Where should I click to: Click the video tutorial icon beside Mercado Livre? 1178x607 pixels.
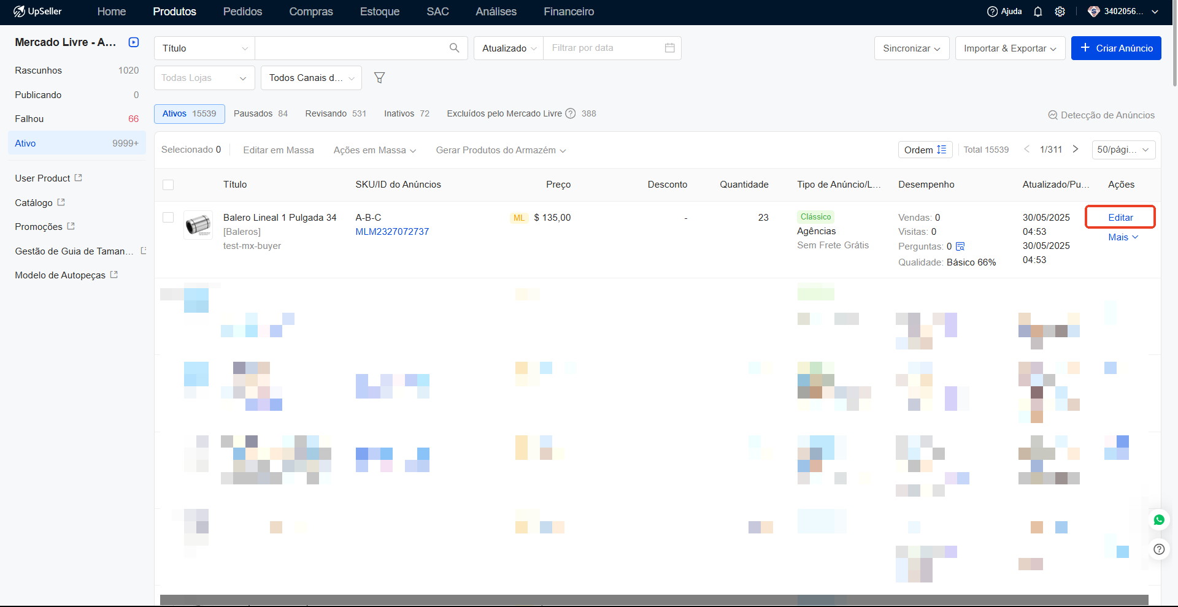point(134,42)
